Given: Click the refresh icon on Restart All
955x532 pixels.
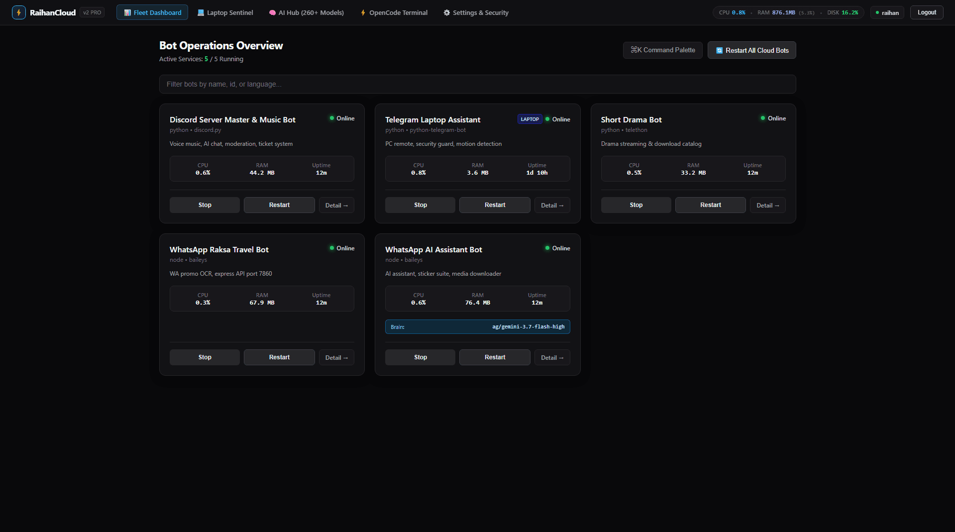Looking at the screenshot, I should (x=719, y=50).
